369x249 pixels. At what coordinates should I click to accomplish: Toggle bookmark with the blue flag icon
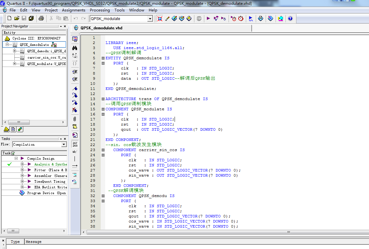click(75, 88)
